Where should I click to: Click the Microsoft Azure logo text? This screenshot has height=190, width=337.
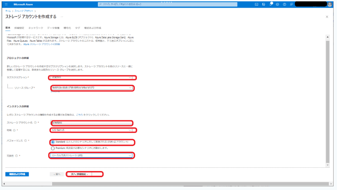(23, 4)
